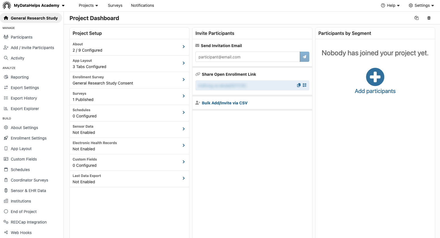This screenshot has width=440, height=238.
Task: Open the Surveys top menu
Action: click(115, 5)
